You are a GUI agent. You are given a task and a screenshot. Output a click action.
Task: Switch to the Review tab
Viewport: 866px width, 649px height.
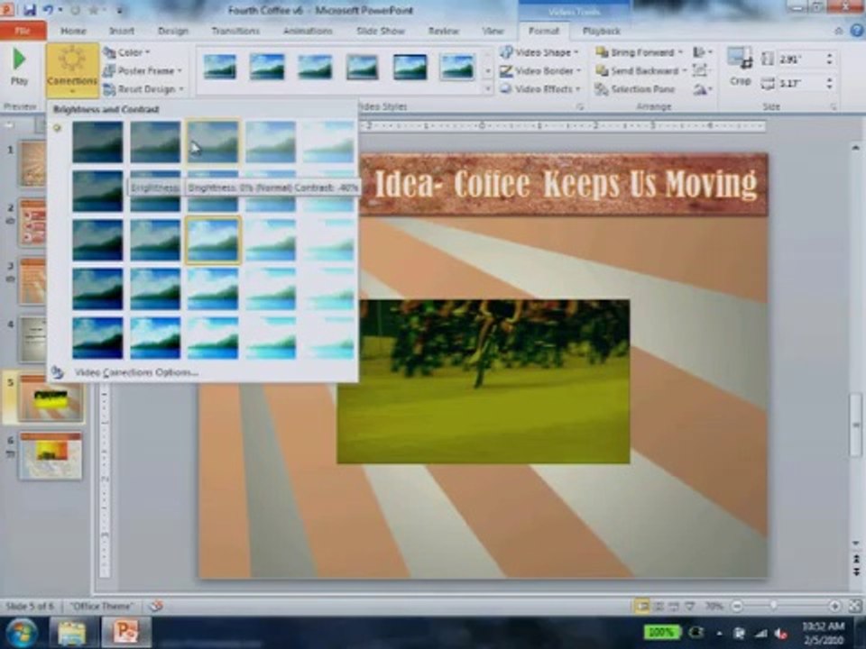click(444, 31)
